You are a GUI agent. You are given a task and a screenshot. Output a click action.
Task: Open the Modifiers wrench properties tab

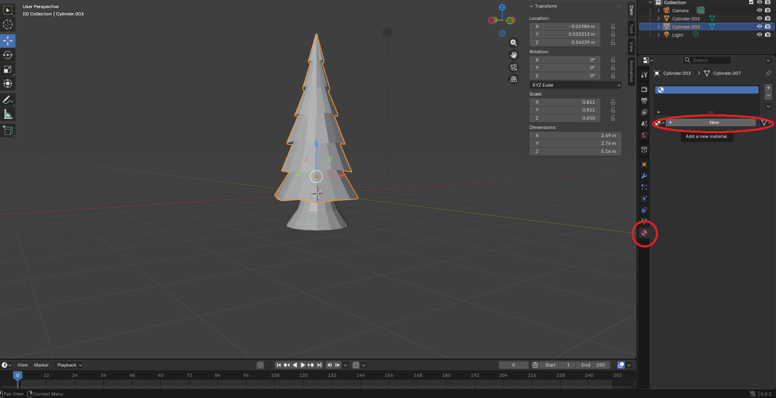[x=644, y=176]
